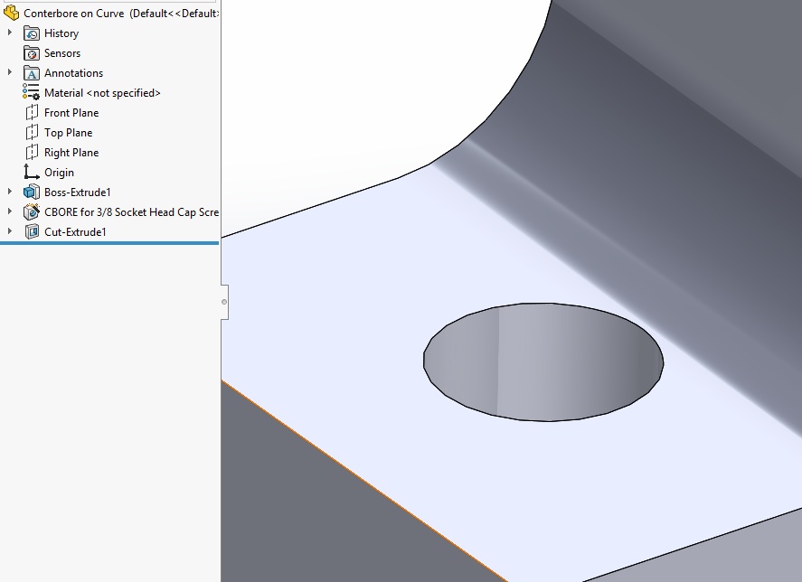Click the blue rollback bar below Cut-Extrude1
The image size is (802, 582).
tap(109, 243)
